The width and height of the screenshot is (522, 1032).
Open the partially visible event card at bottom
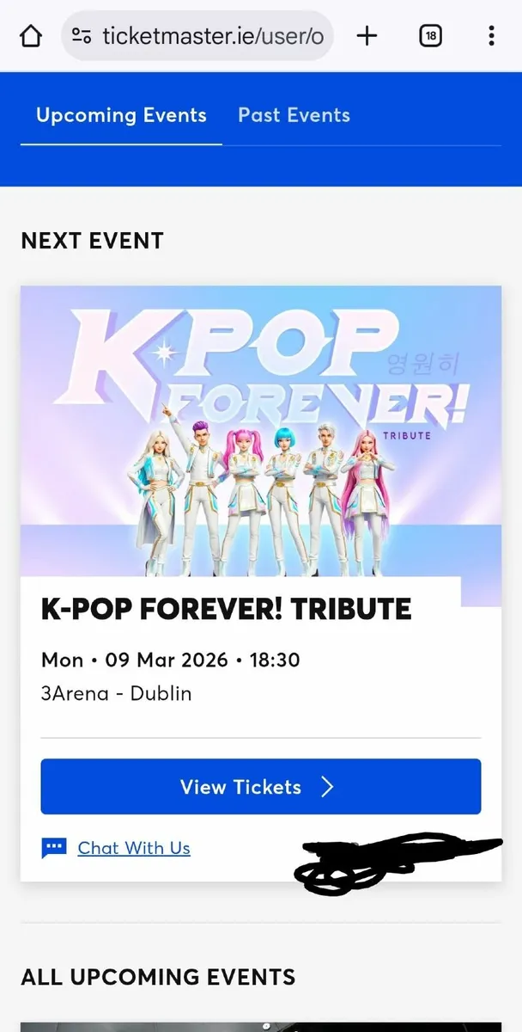click(x=260, y=1025)
